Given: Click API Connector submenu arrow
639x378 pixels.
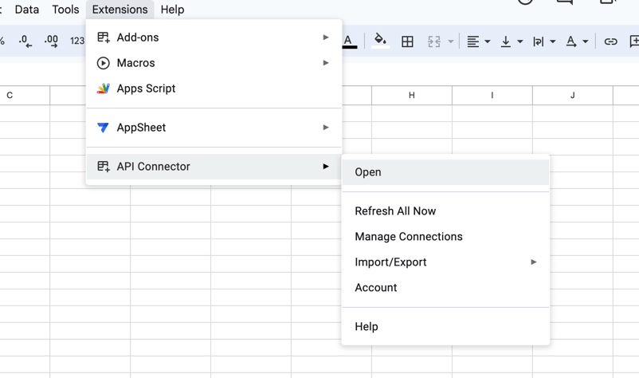Looking at the screenshot, I should (326, 167).
